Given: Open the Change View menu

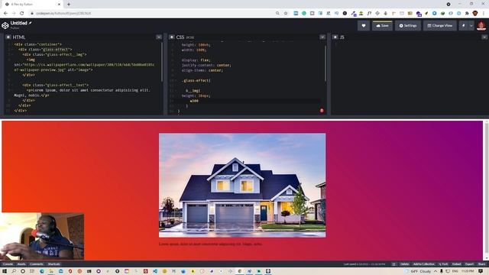Looking at the screenshot, I should pyautogui.click(x=440, y=25).
